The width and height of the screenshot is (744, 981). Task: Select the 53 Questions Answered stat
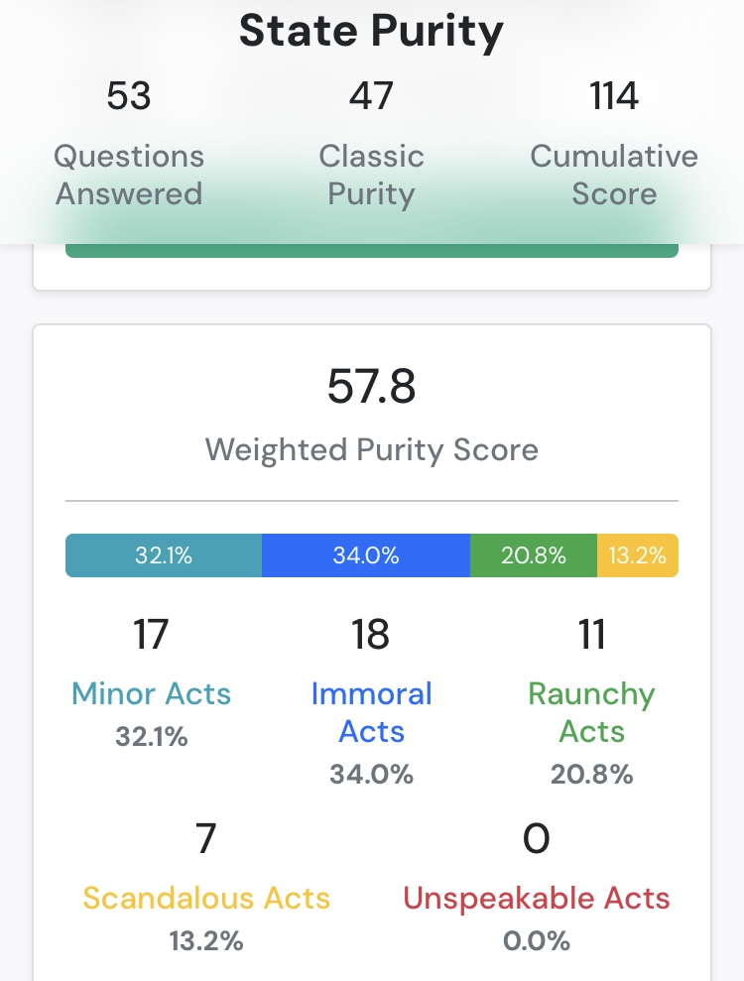pos(129,143)
